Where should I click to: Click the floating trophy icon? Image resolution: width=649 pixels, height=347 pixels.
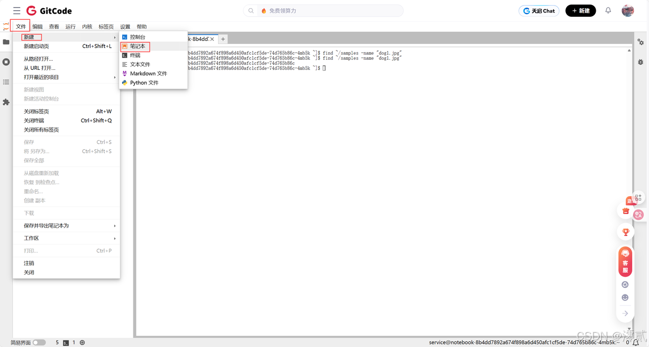(626, 232)
